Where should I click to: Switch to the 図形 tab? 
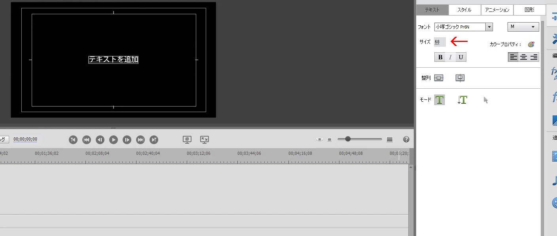pos(529,10)
